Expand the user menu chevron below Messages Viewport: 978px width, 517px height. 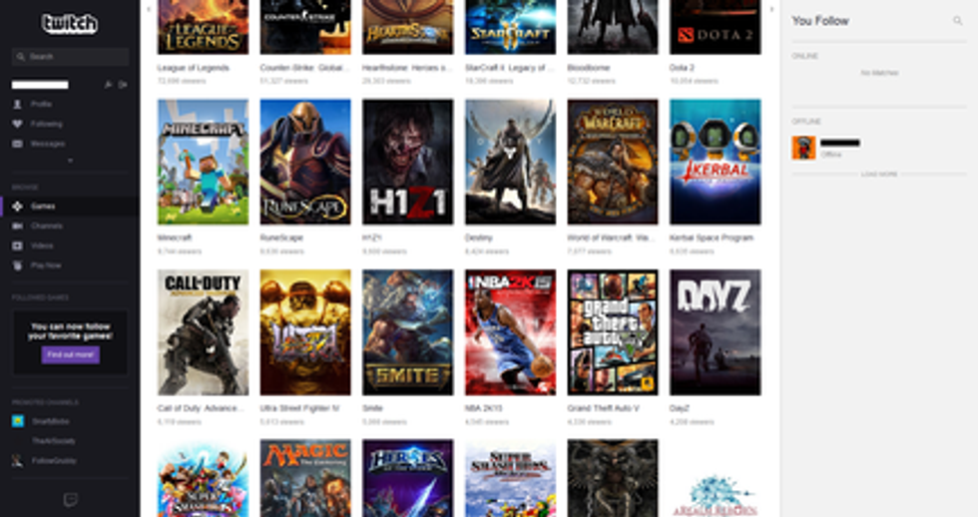[x=70, y=161]
